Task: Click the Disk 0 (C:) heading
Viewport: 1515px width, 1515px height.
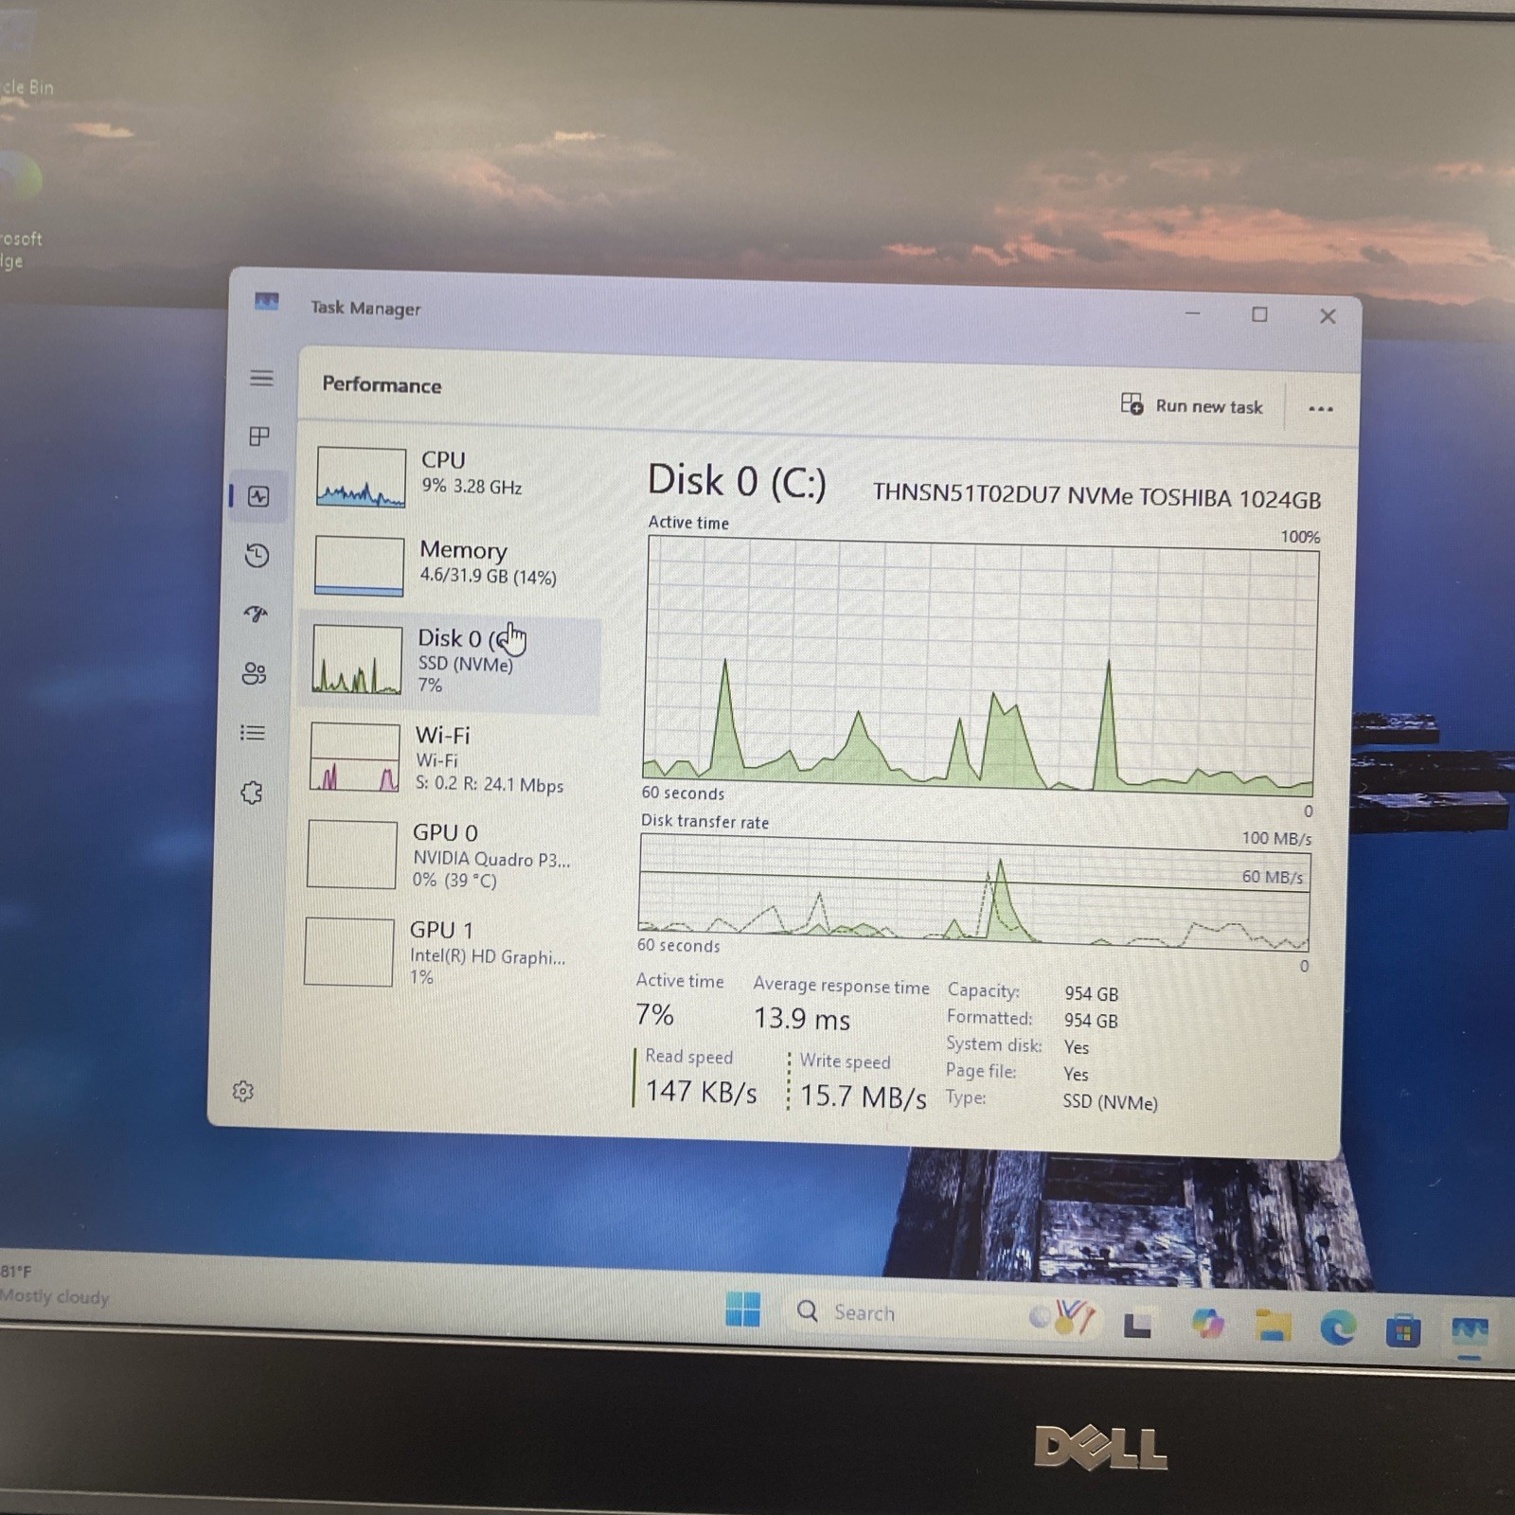Action: pyautogui.click(x=737, y=482)
